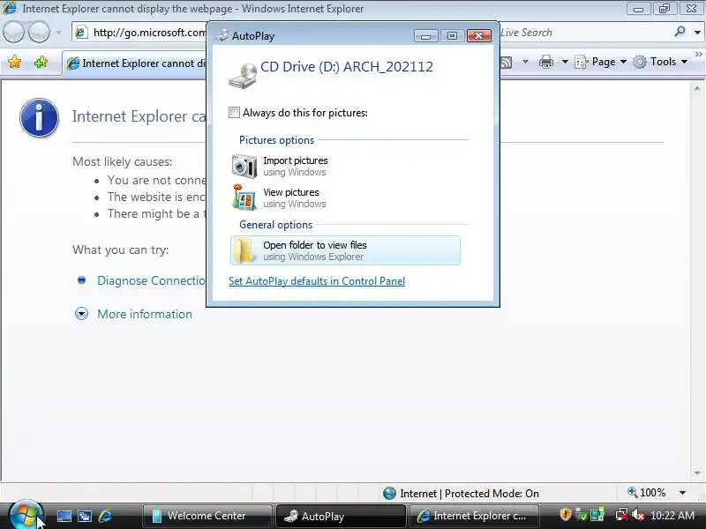706x529 pixels.
Task: Choose Import pictures using Windows
Action: point(345,166)
